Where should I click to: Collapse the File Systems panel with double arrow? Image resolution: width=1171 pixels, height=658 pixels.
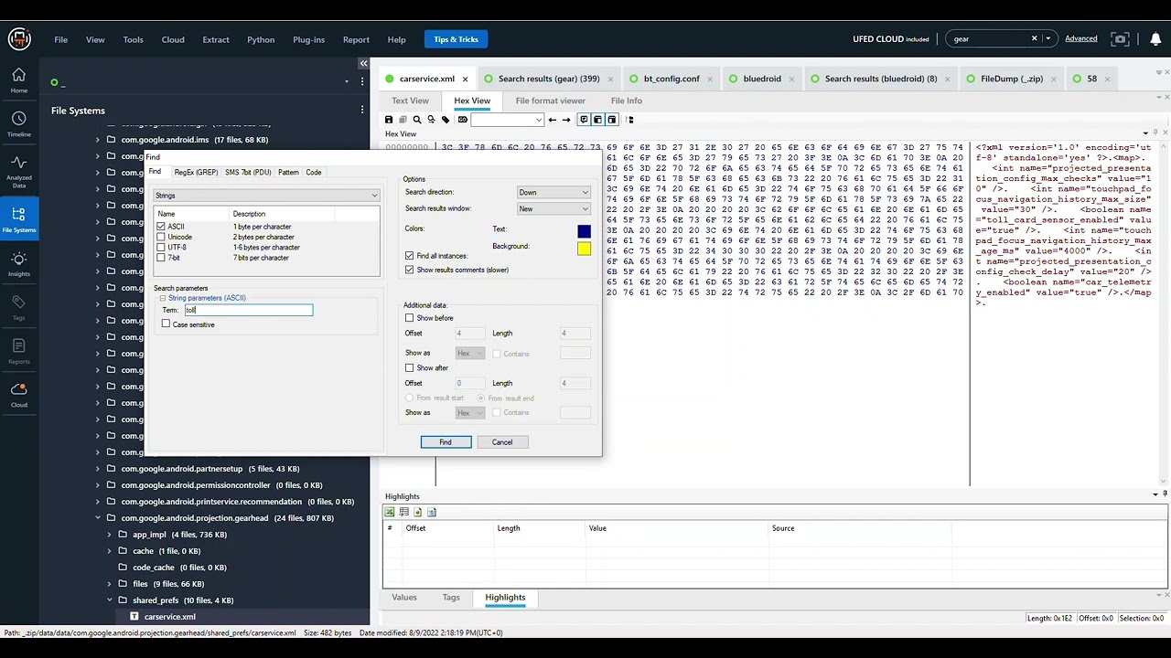(x=363, y=63)
